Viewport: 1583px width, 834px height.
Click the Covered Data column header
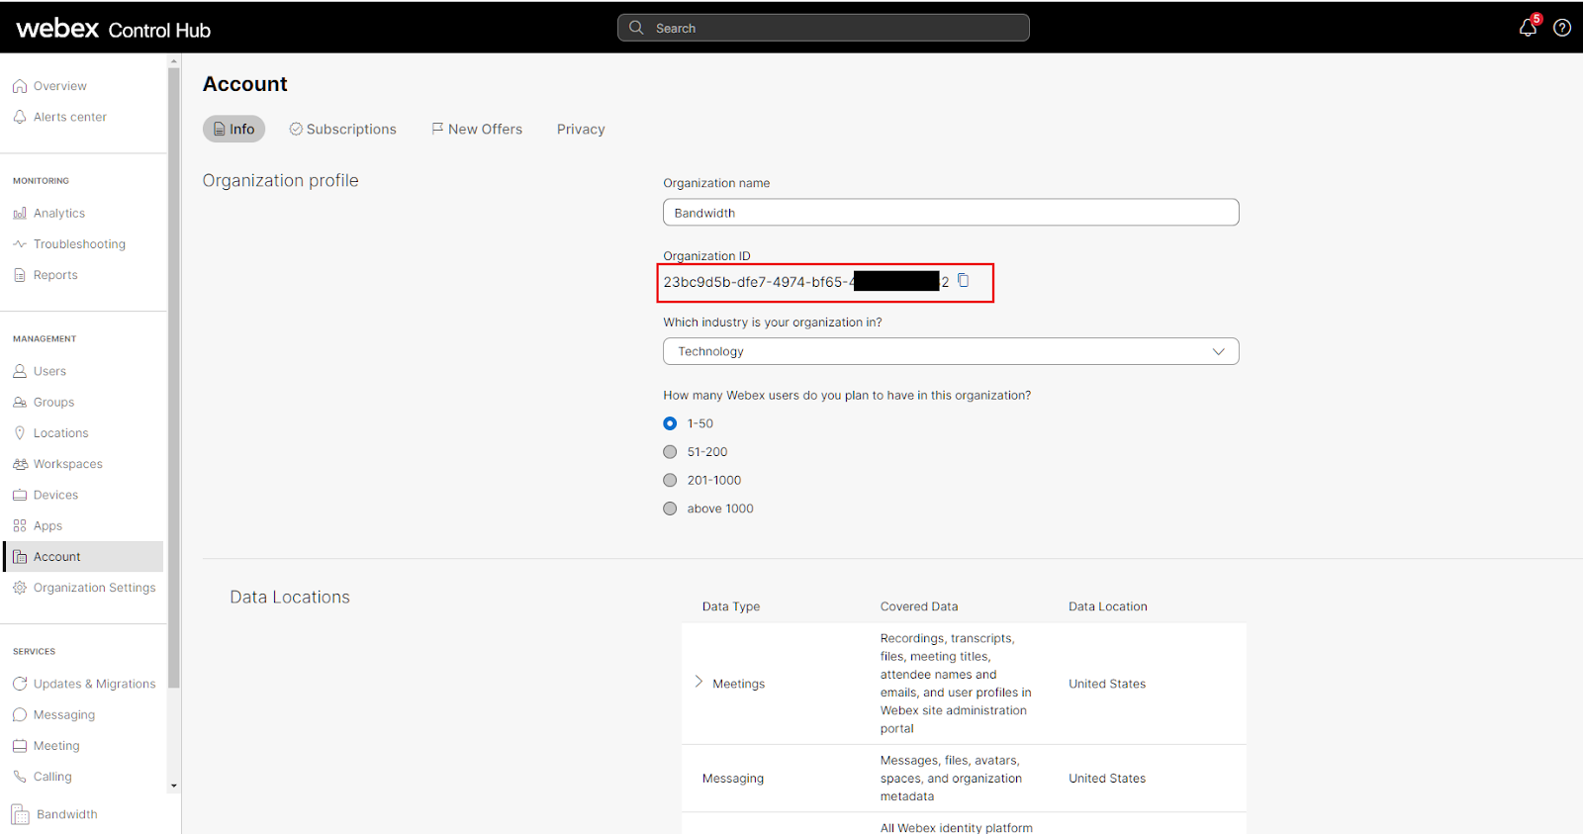point(919,606)
